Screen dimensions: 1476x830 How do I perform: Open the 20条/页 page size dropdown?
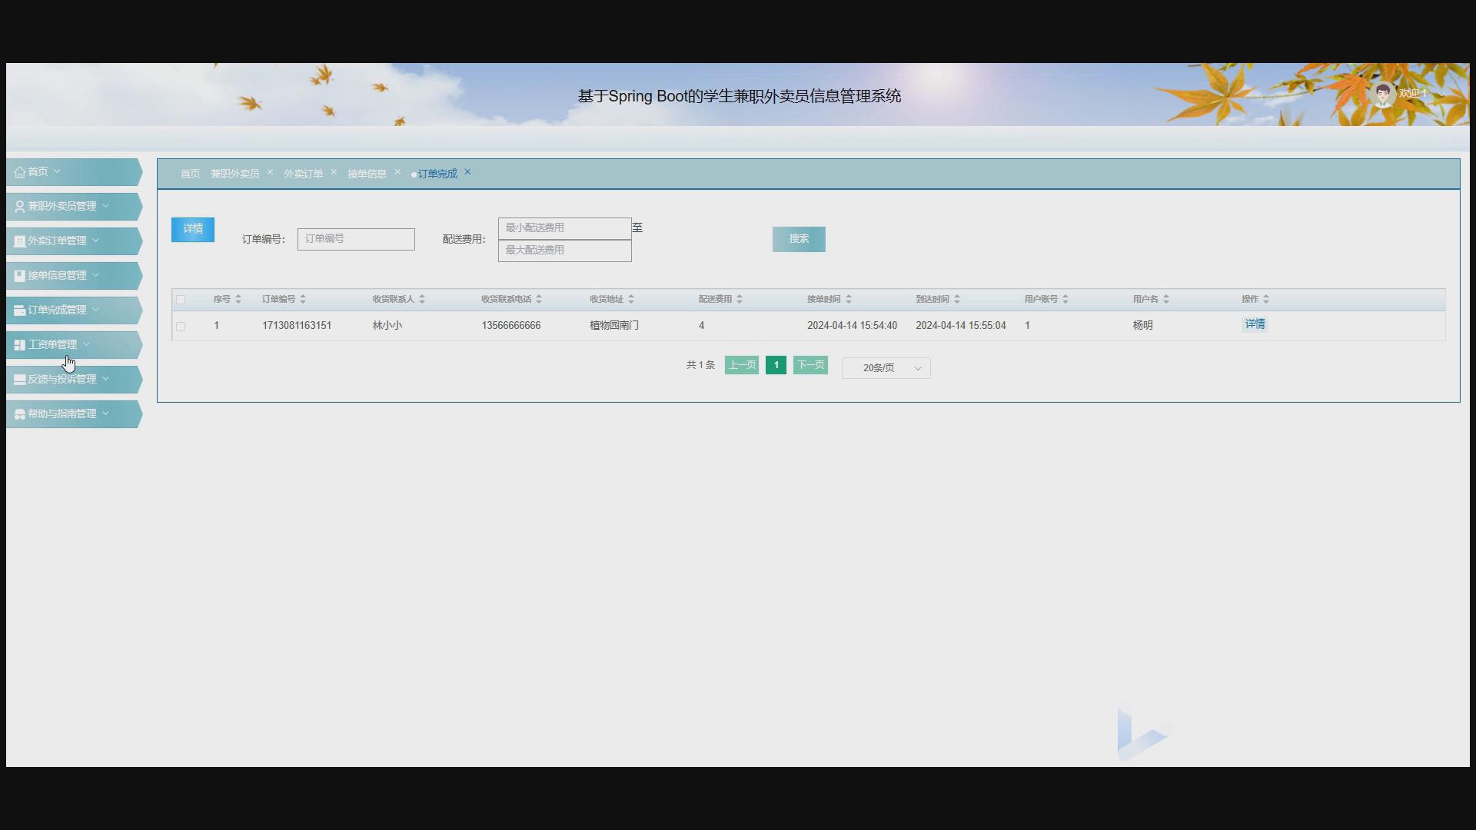click(x=886, y=367)
